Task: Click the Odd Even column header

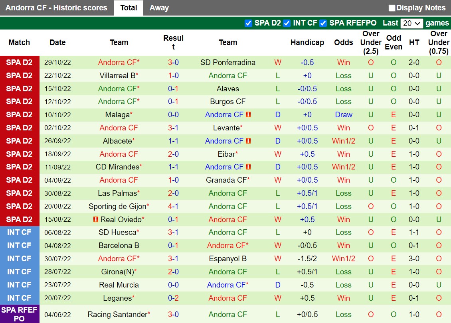Action: coord(394,43)
